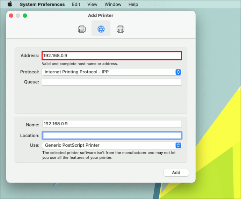241x199 pixels.
Task: Focus the empty Queue text field
Action: 111,82
